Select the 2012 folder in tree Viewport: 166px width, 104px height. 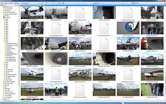[x=7, y=40]
